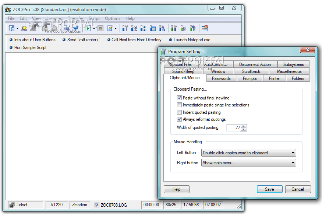322x214 pixels.
Task: Open the Edit menu
Action: click(23, 18)
